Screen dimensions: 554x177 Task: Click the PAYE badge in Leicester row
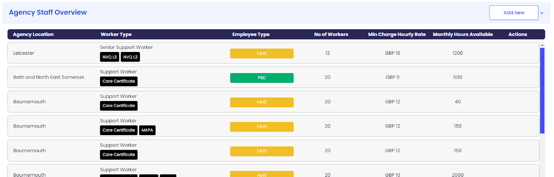[x=262, y=53]
